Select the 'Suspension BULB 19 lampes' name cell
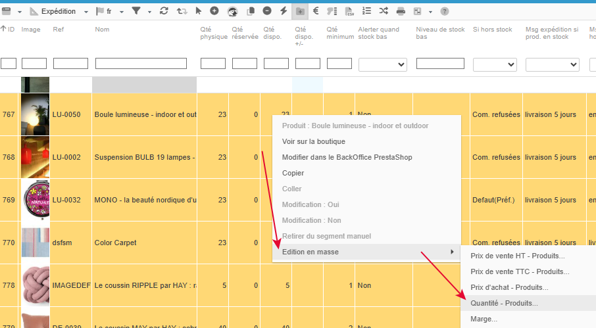596x328 pixels. tap(145, 157)
